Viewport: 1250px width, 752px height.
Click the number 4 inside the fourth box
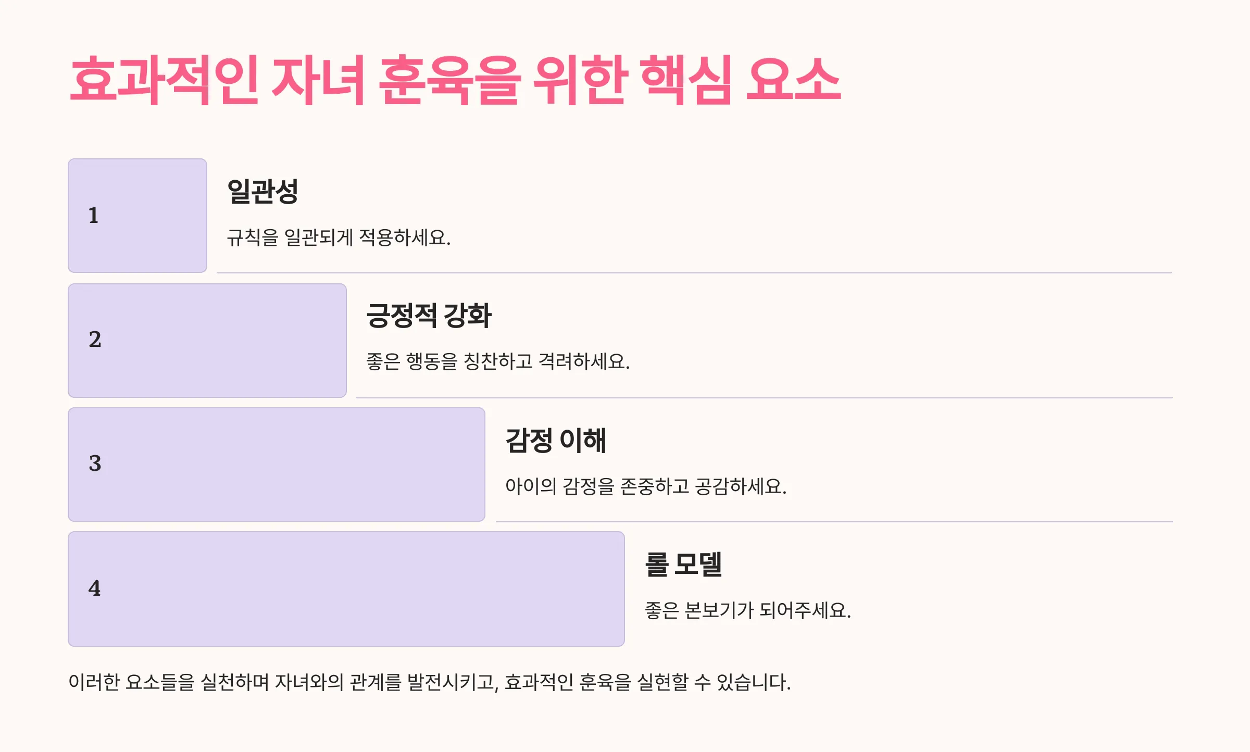(x=94, y=588)
